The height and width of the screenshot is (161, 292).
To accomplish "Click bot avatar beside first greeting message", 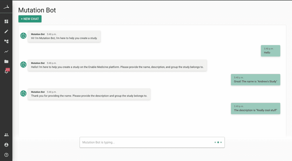I will pyautogui.click(x=23, y=36).
